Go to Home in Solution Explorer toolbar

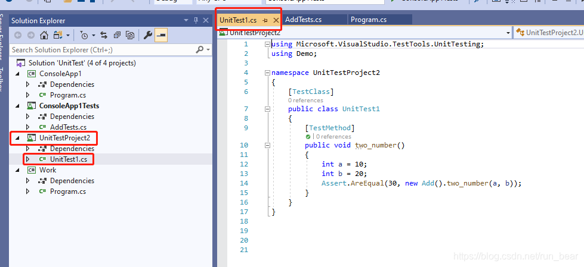click(44, 35)
